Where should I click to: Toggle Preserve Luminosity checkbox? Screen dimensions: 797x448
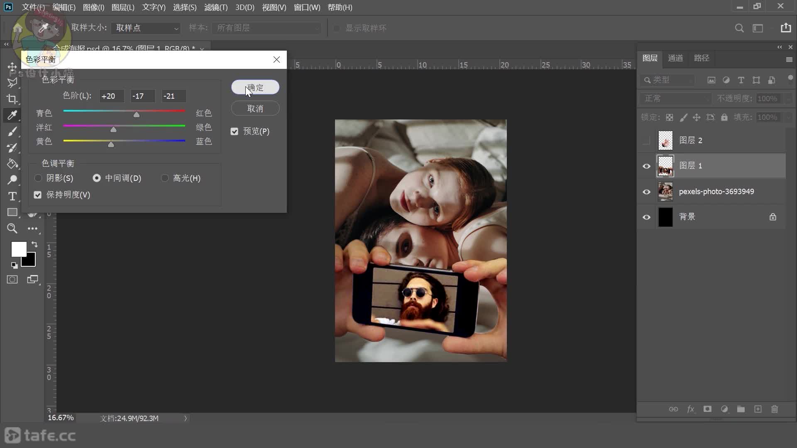(38, 195)
